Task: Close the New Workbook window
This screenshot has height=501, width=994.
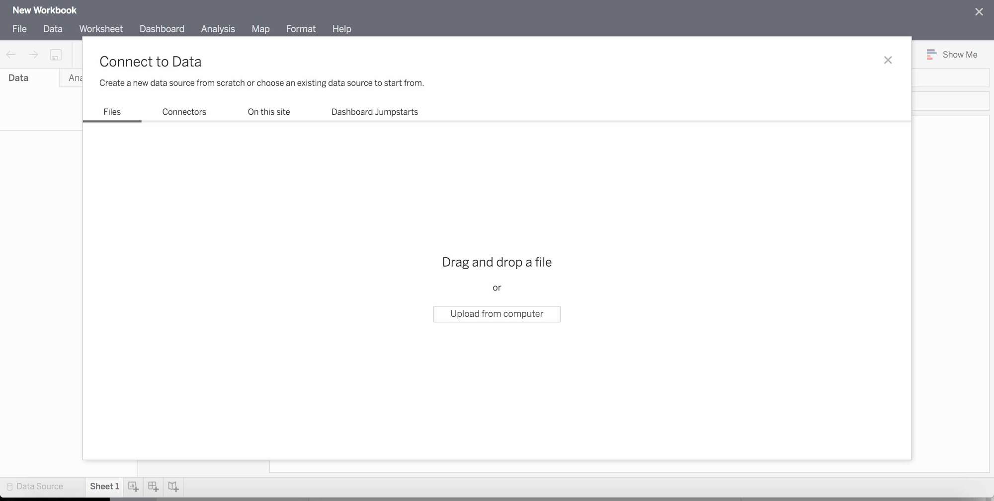Action: pos(979,12)
